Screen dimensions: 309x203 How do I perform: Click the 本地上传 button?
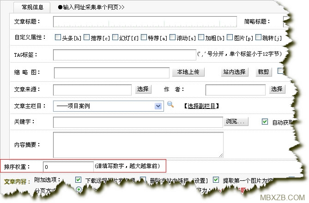[x=188, y=72]
